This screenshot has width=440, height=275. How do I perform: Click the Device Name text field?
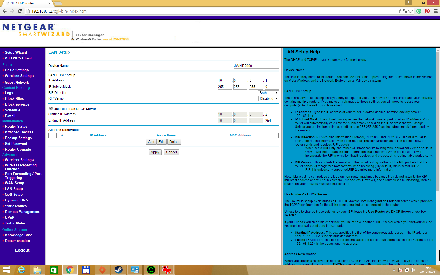point(256,66)
